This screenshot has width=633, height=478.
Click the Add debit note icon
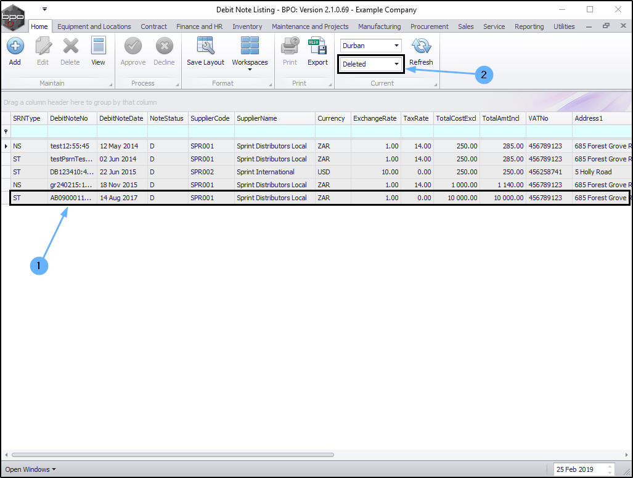pyautogui.click(x=15, y=46)
